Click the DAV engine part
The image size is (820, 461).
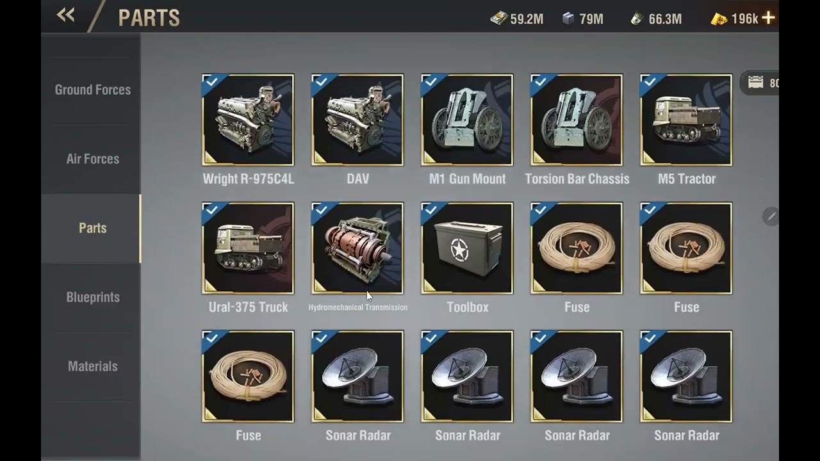357,120
